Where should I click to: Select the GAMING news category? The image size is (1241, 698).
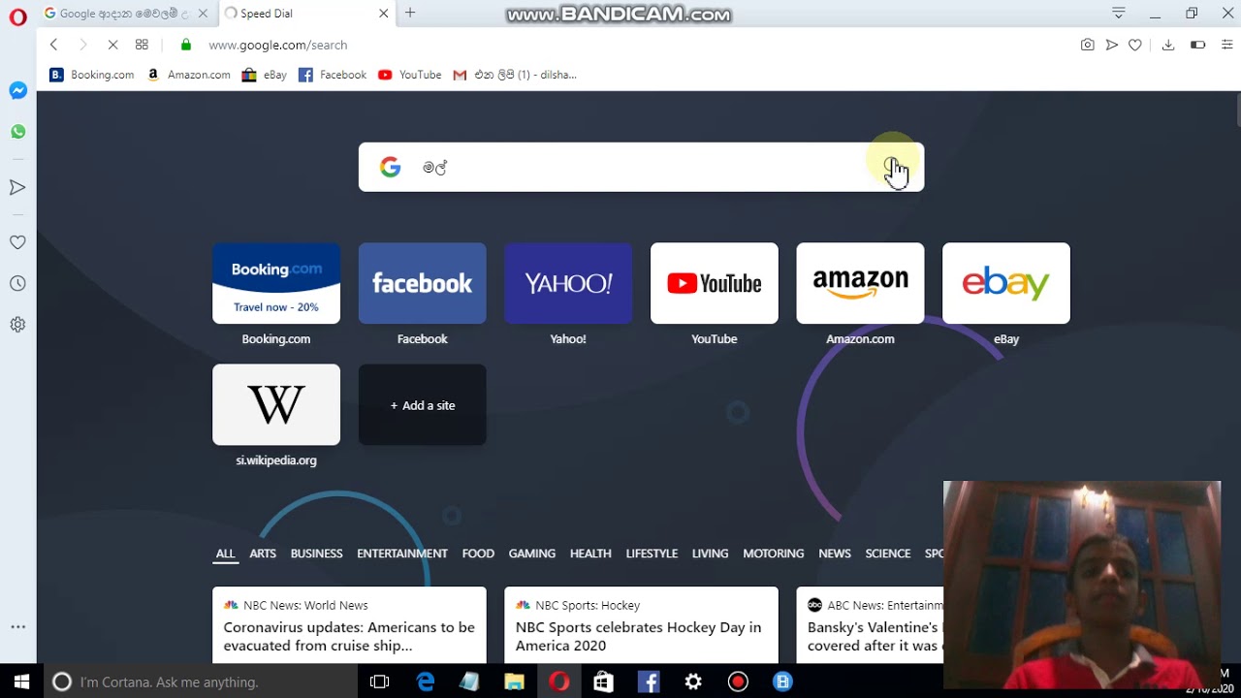532,554
